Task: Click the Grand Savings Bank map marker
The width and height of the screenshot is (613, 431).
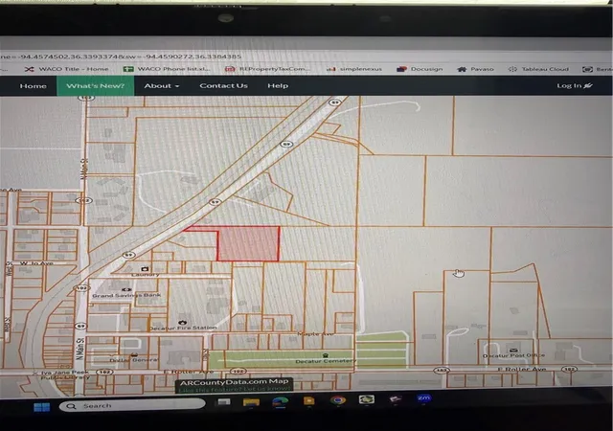Action: pyautogui.click(x=126, y=289)
